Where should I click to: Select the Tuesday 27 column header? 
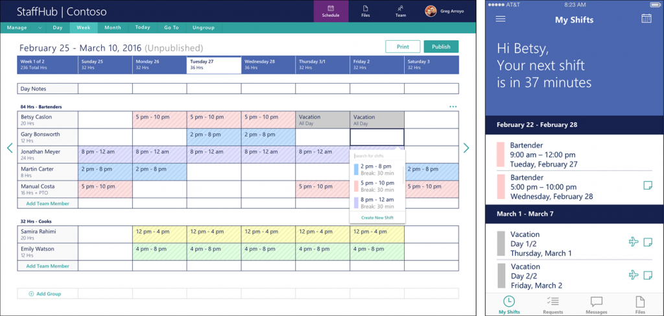(214, 65)
